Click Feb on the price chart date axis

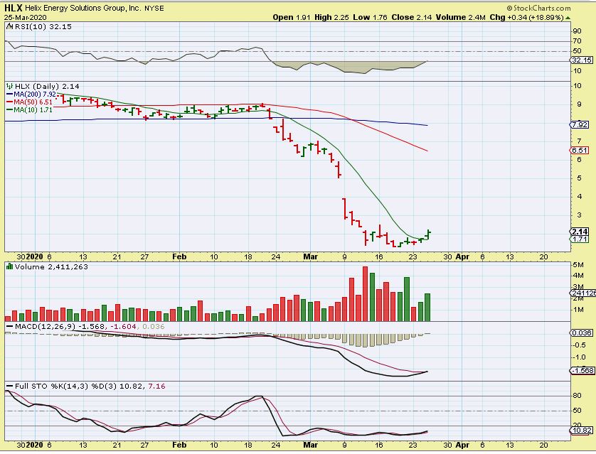pos(179,257)
